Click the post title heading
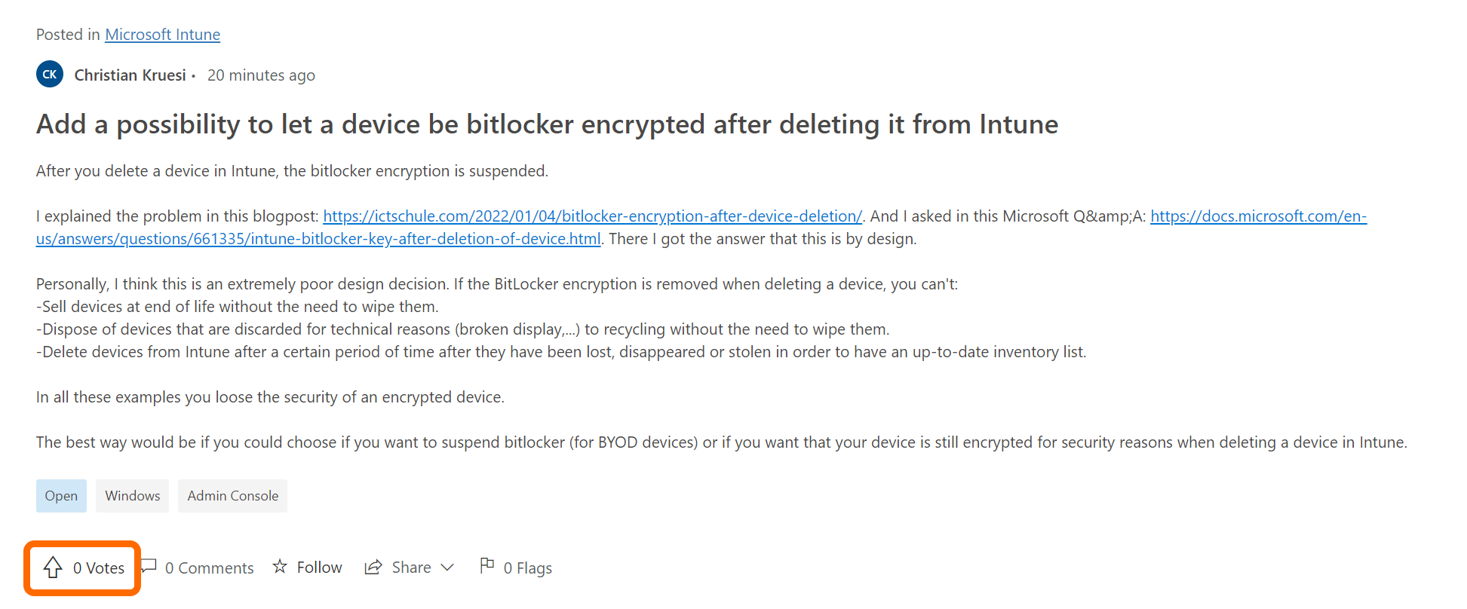 [547, 124]
